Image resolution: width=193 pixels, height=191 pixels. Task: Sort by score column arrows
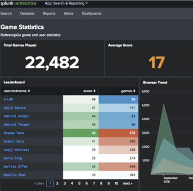(94, 91)
